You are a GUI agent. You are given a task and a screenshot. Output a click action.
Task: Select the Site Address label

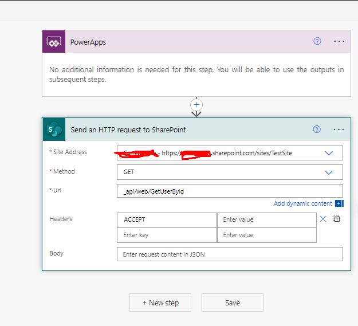coord(70,152)
